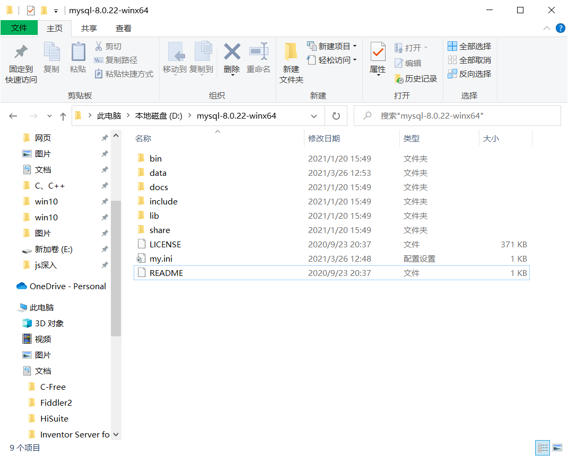Select 新加卷 (E:) in navigation pane
The image size is (568, 456).
[54, 249]
